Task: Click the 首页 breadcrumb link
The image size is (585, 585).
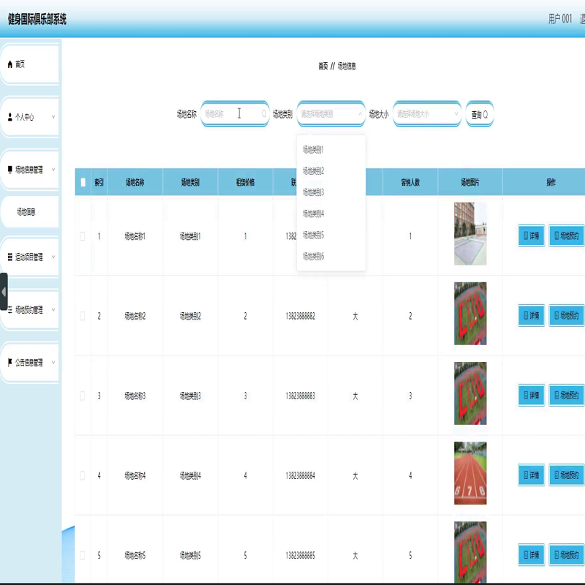Action: point(323,67)
